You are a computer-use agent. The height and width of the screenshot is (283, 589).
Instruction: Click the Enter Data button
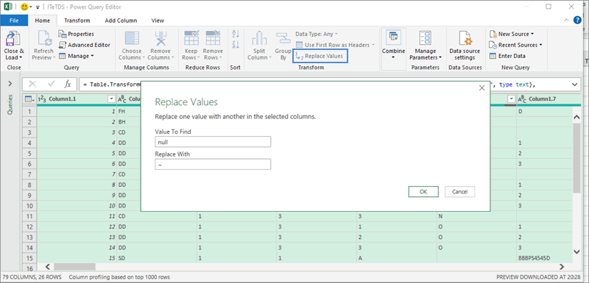[x=507, y=56]
